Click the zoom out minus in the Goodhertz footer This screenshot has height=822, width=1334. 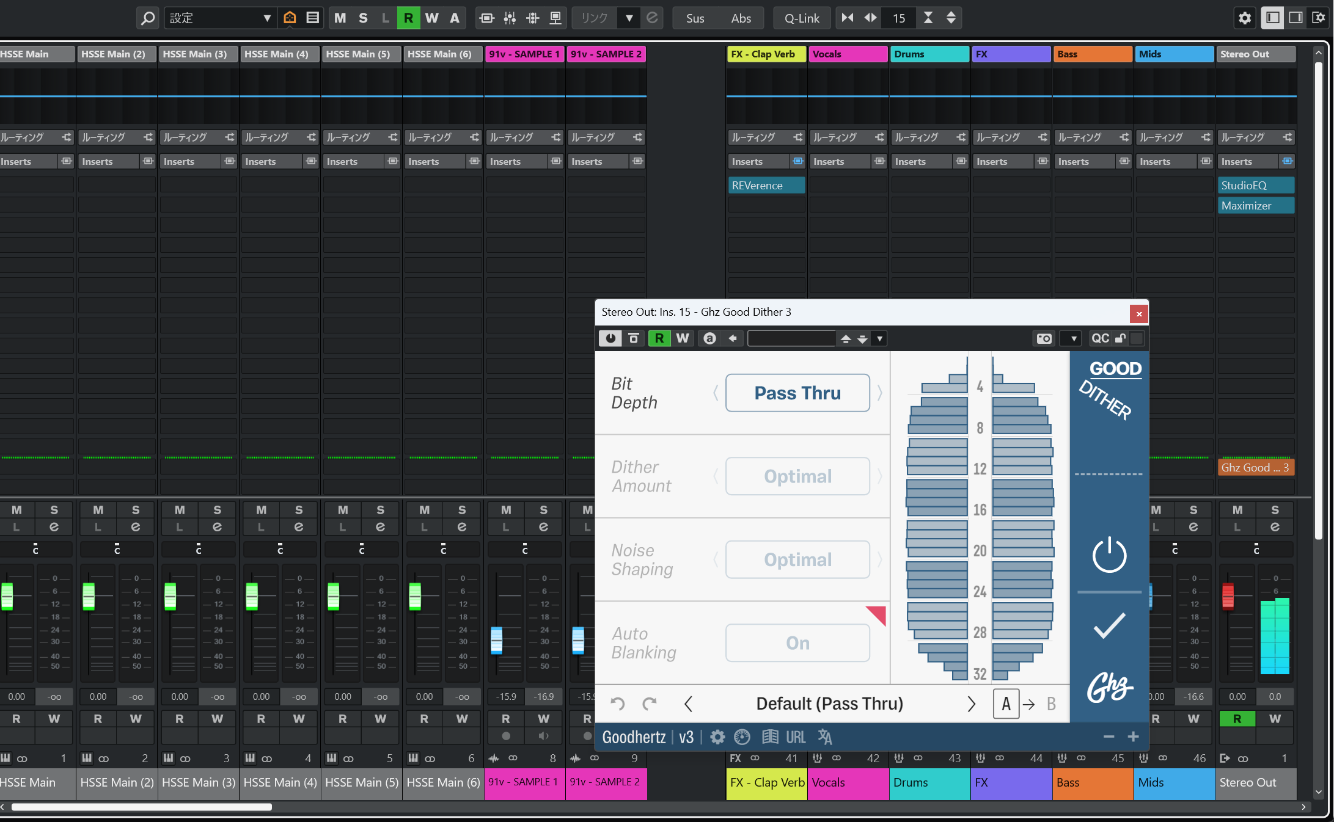point(1109,737)
